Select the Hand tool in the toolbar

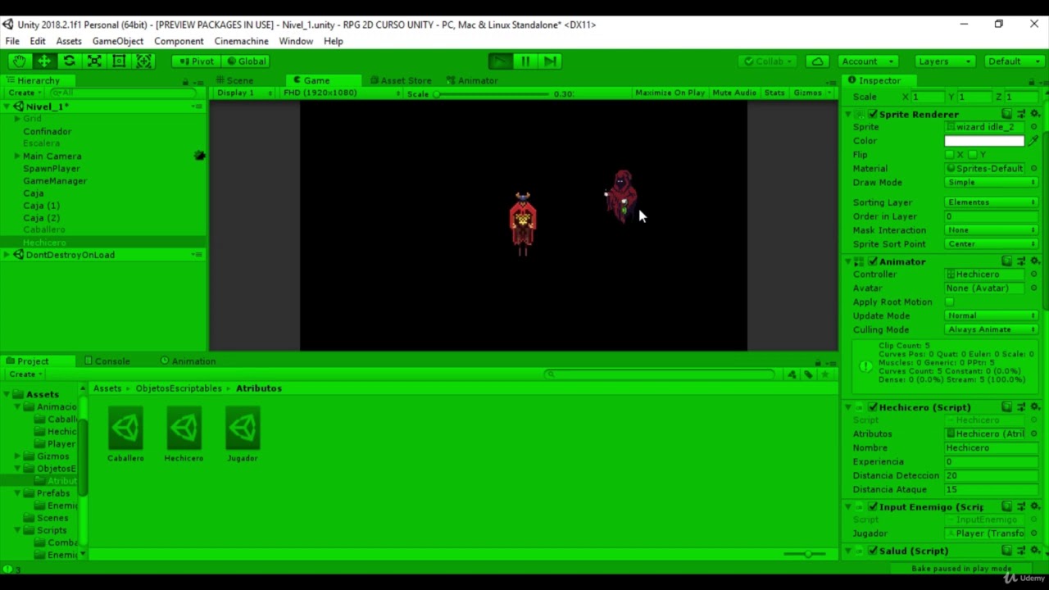(19, 61)
